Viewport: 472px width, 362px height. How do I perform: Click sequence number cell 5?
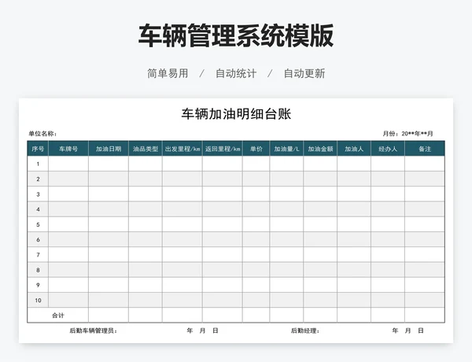coord(38,224)
